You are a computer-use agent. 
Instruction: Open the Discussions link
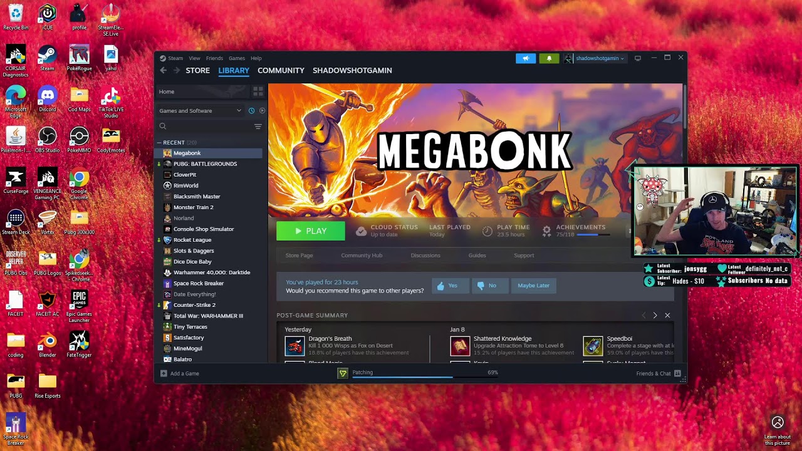pyautogui.click(x=425, y=256)
